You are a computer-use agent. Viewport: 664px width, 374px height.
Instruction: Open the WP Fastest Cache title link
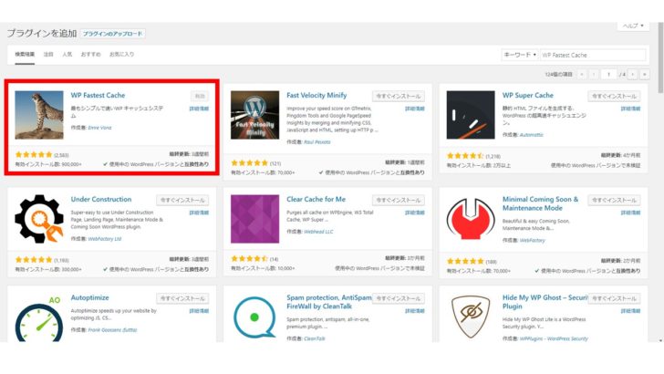coord(98,95)
